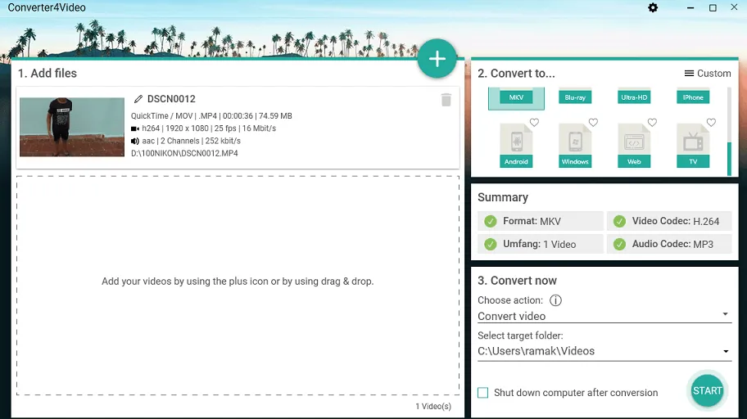The width and height of the screenshot is (747, 419).
Task: Enable shut down computer after conversion
Action: pos(483,393)
